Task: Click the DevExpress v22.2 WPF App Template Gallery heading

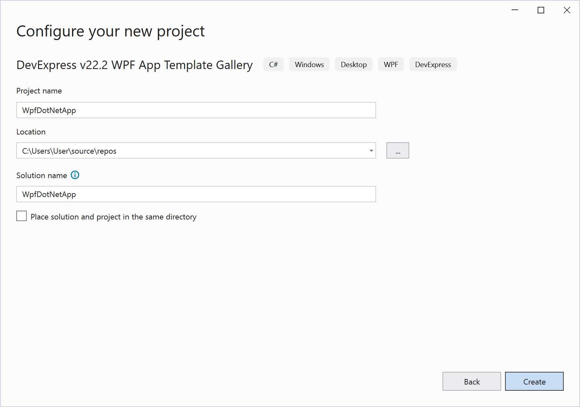Action: tap(135, 65)
